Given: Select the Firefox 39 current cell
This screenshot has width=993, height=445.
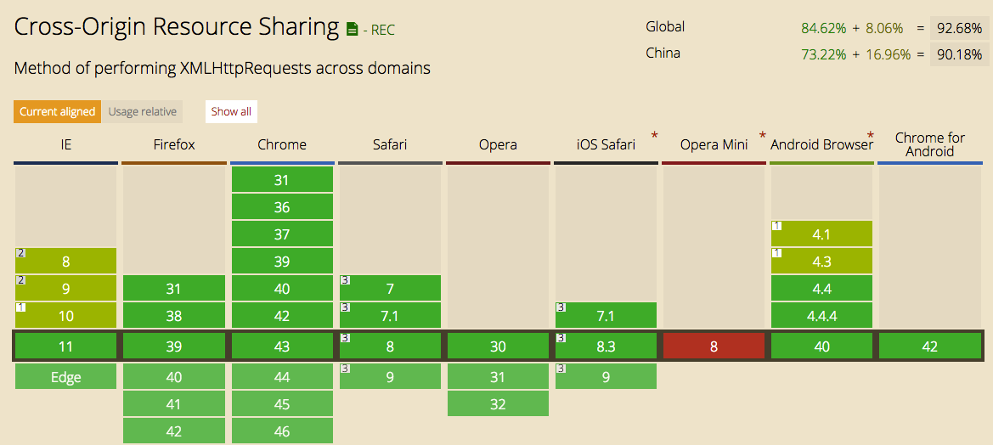Looking at the screenshot, I should [174, 346].
